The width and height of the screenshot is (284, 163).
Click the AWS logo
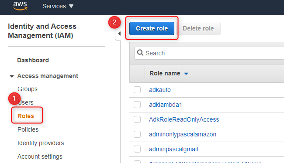20,6
